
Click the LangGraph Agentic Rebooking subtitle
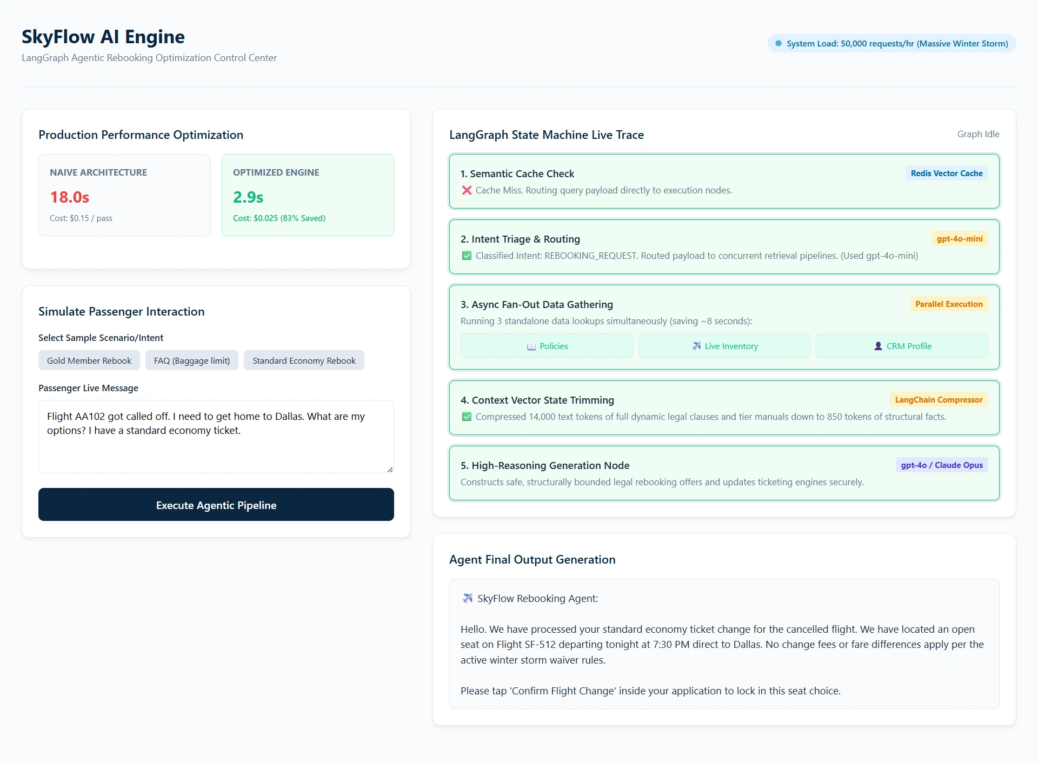coord(149,58)
